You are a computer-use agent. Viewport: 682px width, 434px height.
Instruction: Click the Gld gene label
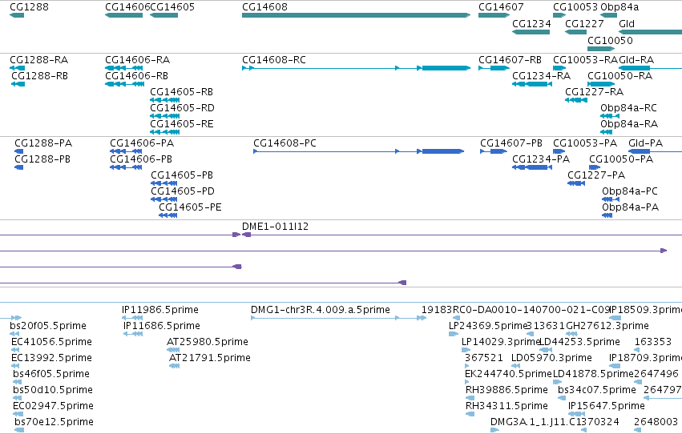coord(627,24)
